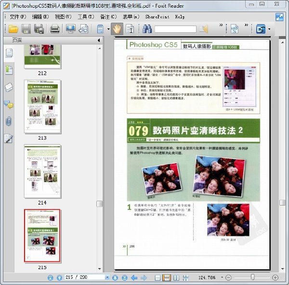Image resolution: width=289 pixels, height=285 pixels.
Task: Open the 编辑 (E) menu
Action: point(40,17)
